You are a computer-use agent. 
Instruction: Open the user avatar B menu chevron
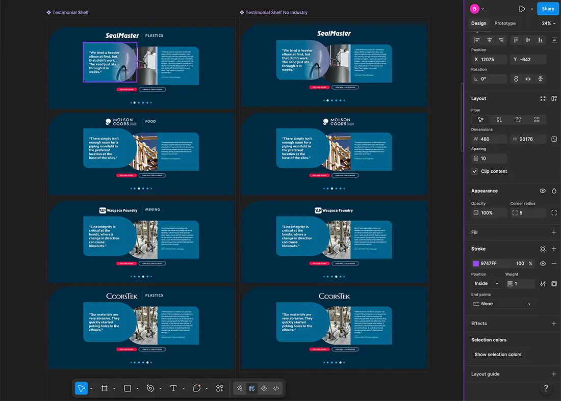coord(482,9)
